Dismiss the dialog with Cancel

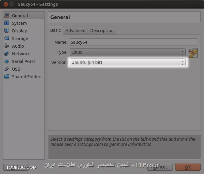[x=160, y=167]
